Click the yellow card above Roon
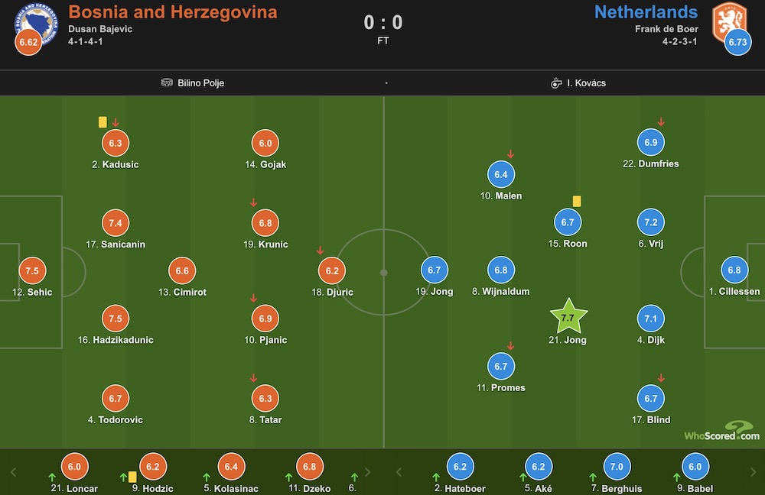 [577, 201]
